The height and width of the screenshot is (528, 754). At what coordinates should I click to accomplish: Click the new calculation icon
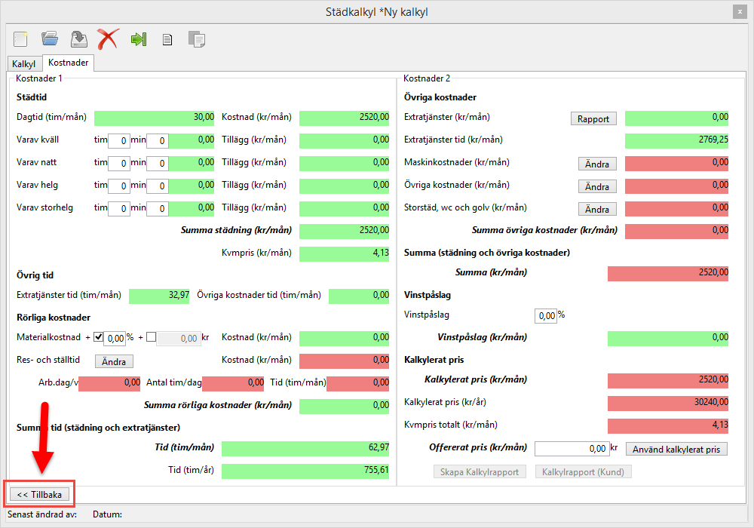click(20, 38)
